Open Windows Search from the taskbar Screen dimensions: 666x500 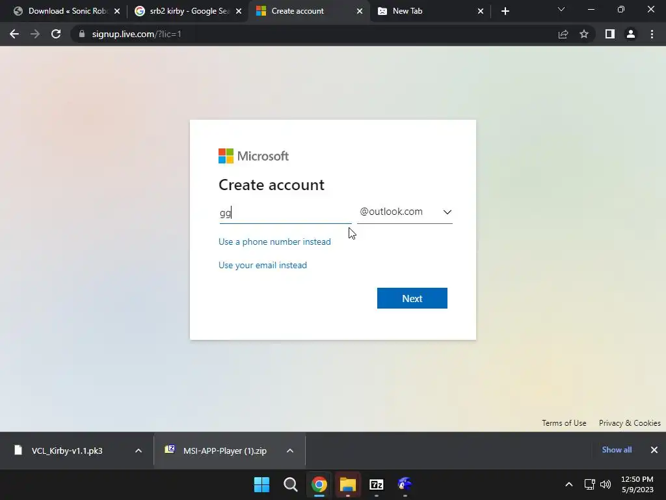pos(291,484)
